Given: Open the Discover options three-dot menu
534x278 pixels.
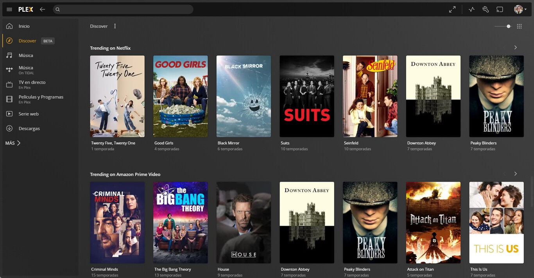Looking at the screenshot, I should pos(115,26).
